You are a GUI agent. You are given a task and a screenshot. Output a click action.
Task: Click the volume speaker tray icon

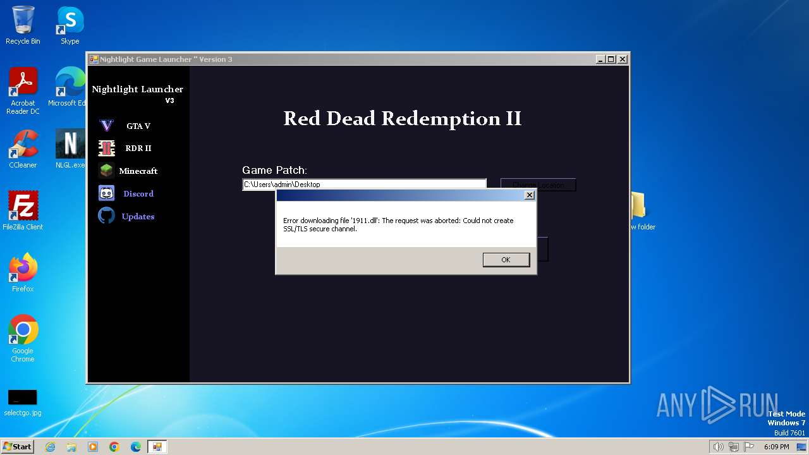point(718,447)
